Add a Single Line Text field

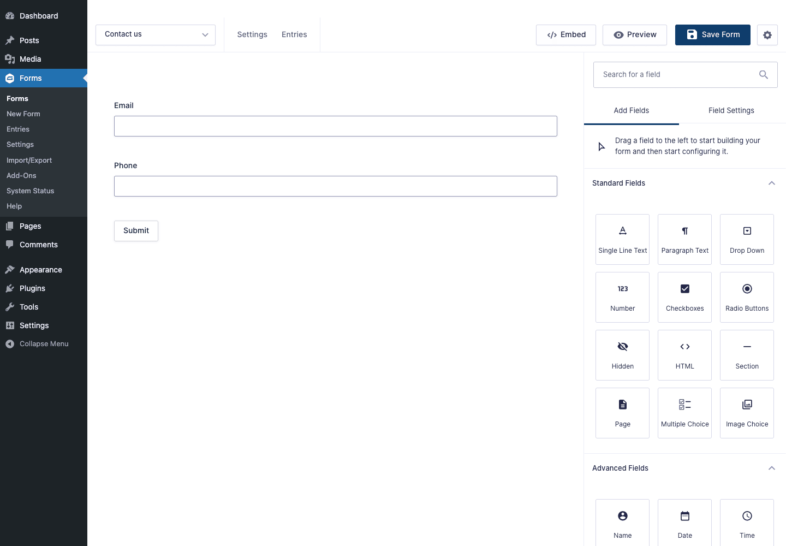click(x=622, y=239)
